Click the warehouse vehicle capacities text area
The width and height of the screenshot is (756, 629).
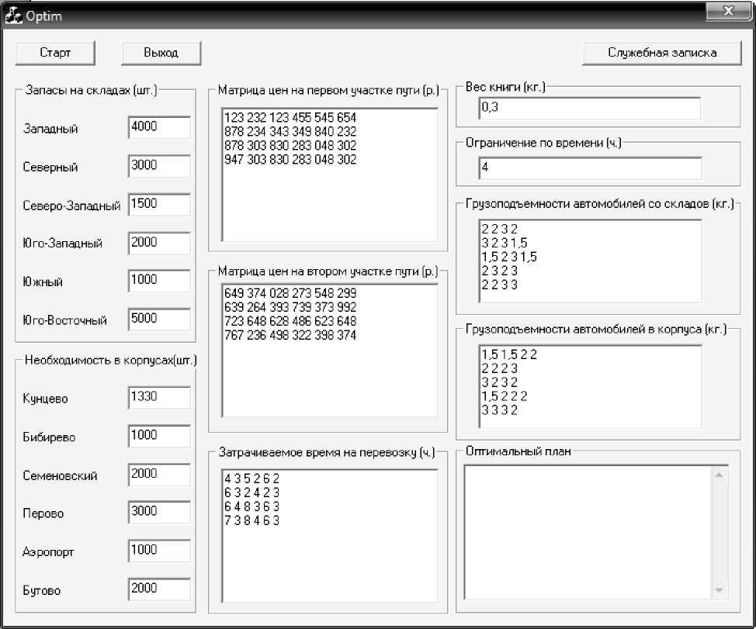coord(590,261)
